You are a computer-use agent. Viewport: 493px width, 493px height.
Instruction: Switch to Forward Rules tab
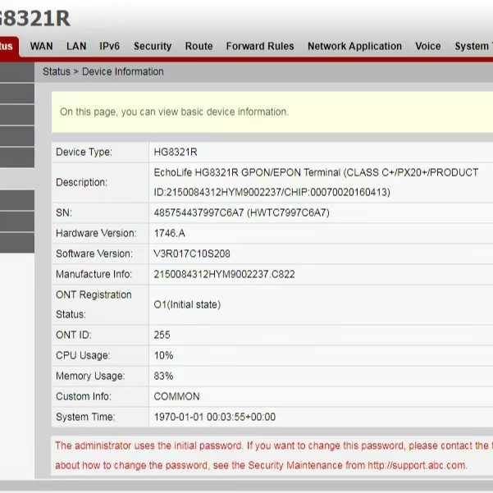[259, 47]
